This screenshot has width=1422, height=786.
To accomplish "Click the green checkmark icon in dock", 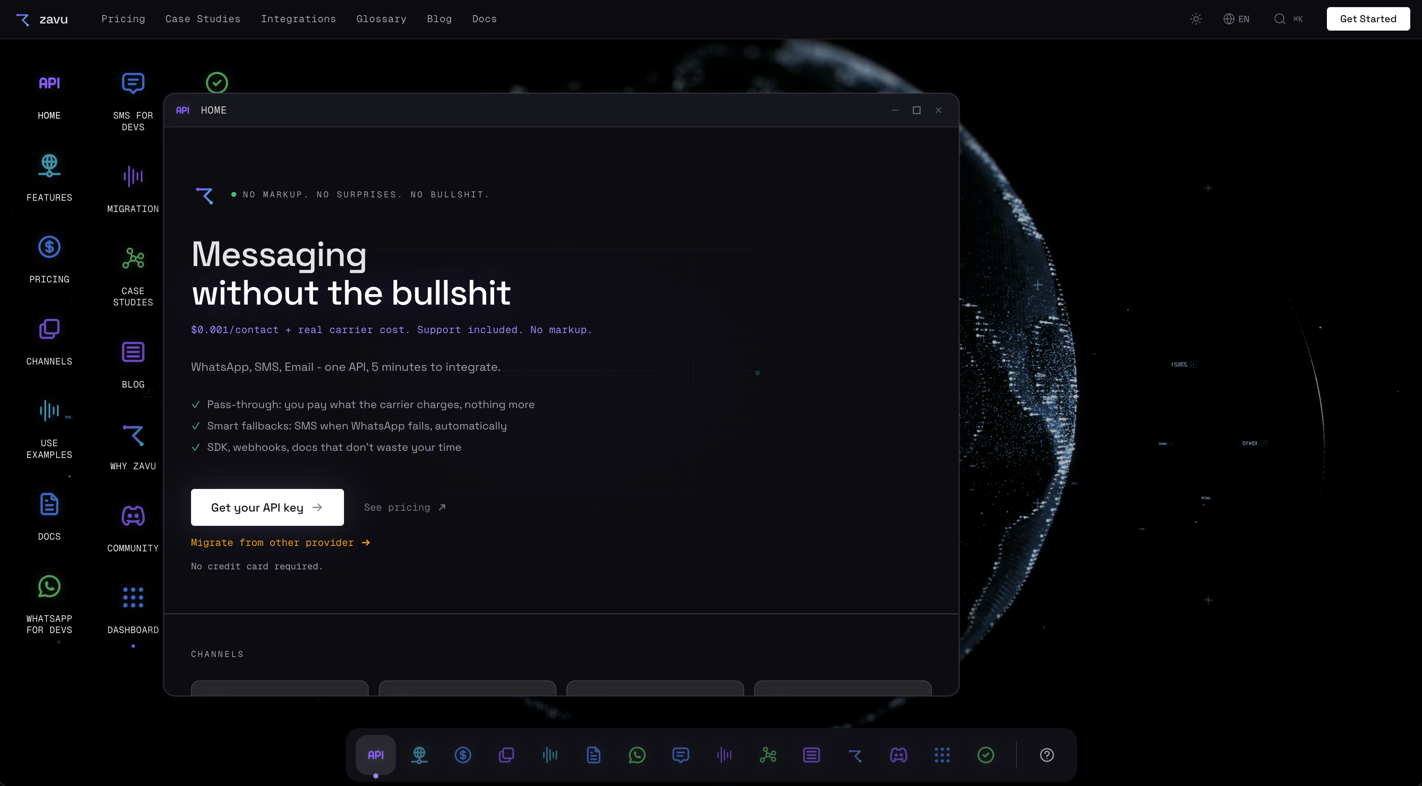I will 985,755.
